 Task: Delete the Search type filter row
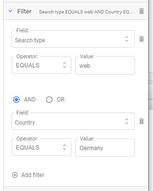click(142, 39)
